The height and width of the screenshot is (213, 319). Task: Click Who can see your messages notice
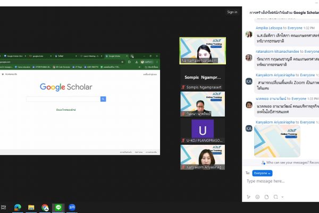click(290, 162)
